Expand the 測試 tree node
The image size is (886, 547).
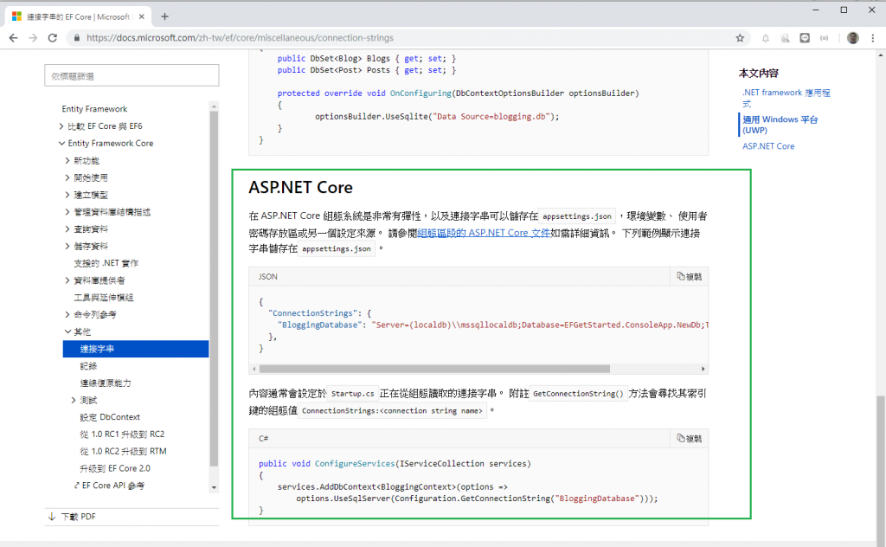point(74,400)
